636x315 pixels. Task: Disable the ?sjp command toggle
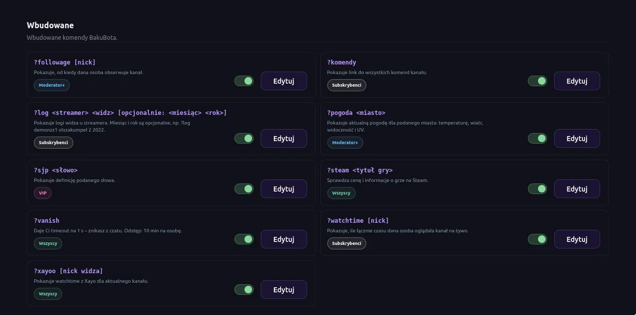[x=244, y=188]
